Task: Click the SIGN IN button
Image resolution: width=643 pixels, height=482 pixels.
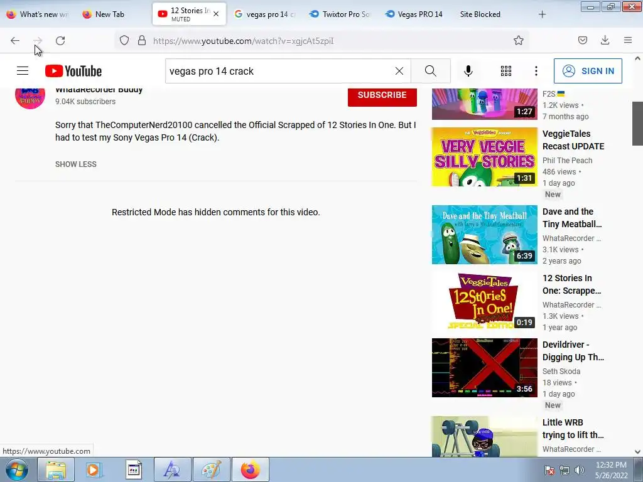Action: click(588, 71)
